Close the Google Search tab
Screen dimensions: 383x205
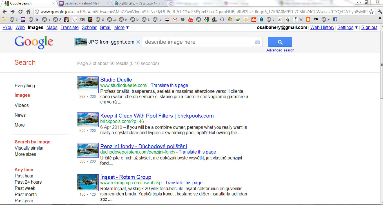(54, 3)
